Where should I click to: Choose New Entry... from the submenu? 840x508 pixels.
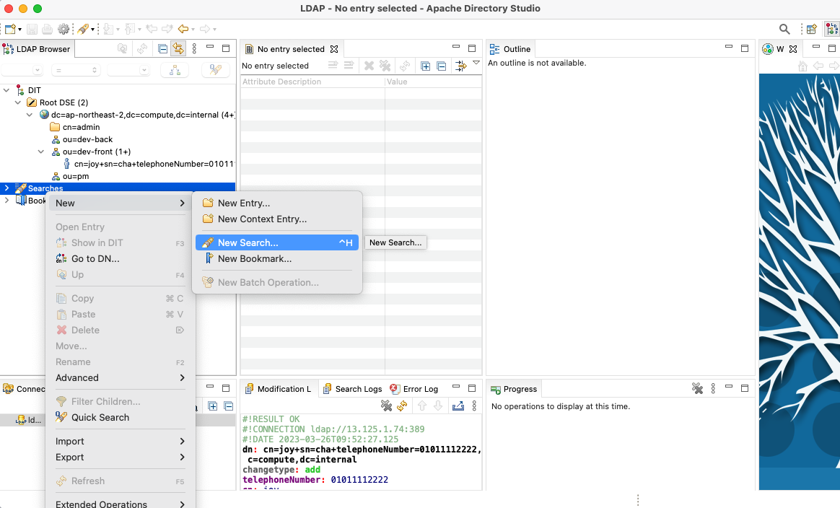pyautogui.click(x=277, y=203)
